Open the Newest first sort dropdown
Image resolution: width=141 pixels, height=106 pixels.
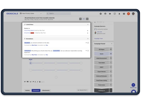tap(82, 90)
